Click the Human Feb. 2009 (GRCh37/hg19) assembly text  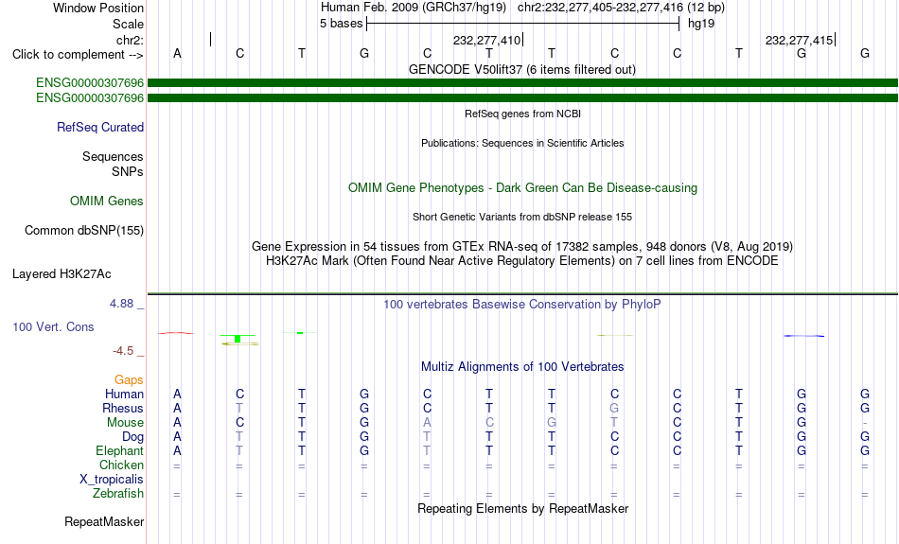tap(413, 8)
